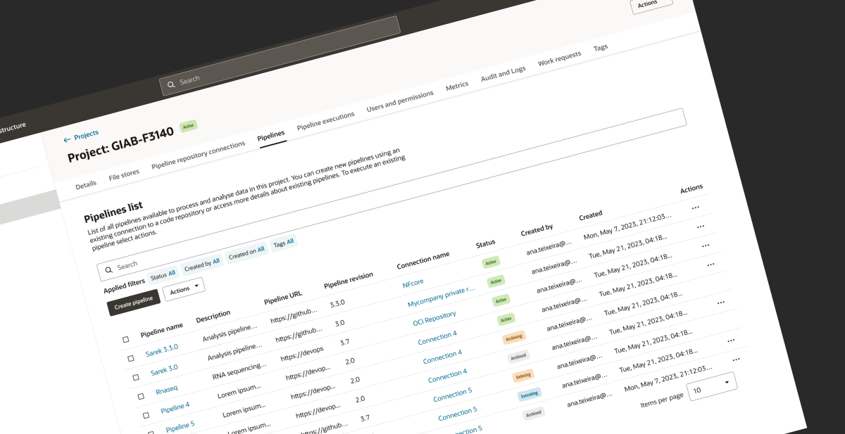The image size is (845, 434).
Task: Open the NFcore connection link
Action: tap(413, 283)
